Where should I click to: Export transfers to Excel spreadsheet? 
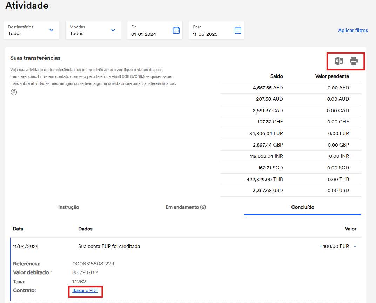[x=338, y=61]
